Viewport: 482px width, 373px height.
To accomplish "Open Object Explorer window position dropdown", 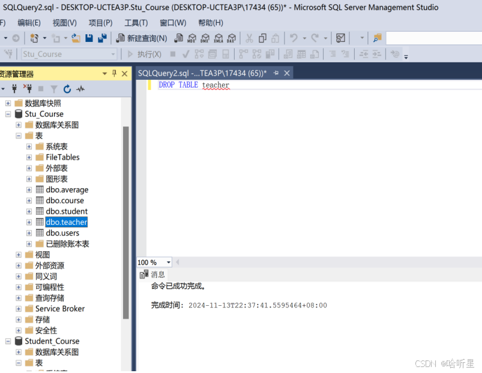I will tap(104, 74).
